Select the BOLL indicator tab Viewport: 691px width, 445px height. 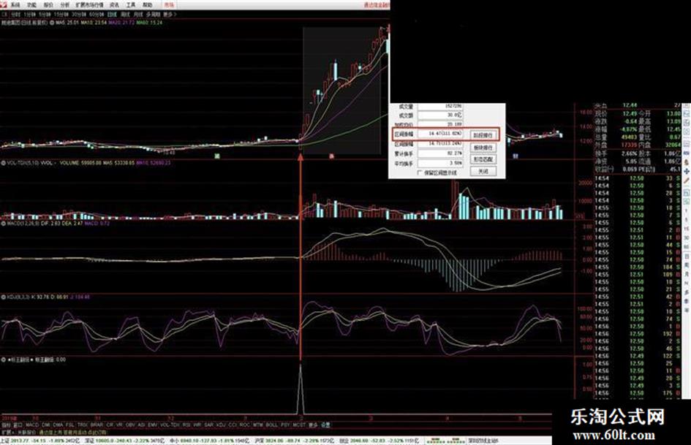pos(271,425)
